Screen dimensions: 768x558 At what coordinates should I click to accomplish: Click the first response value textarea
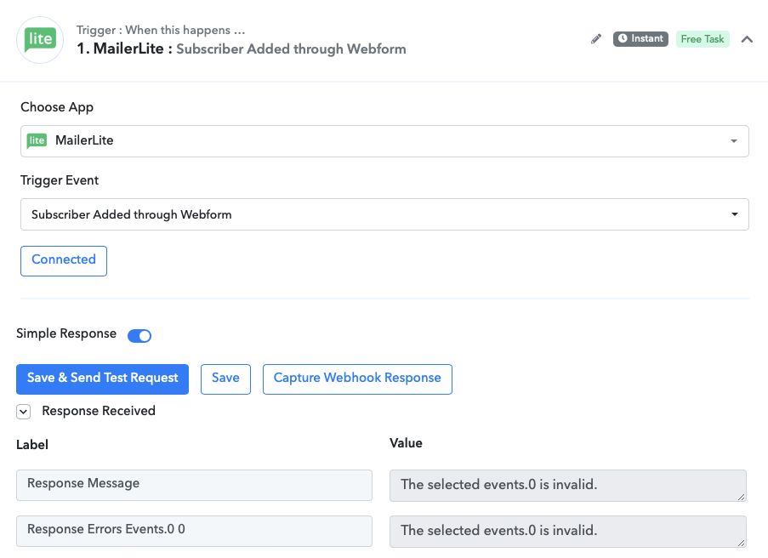click(x=567, y=486)
